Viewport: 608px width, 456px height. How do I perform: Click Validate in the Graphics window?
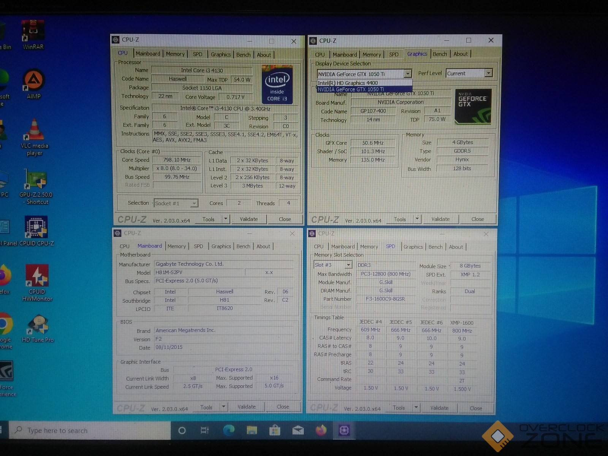click(440, 219)
